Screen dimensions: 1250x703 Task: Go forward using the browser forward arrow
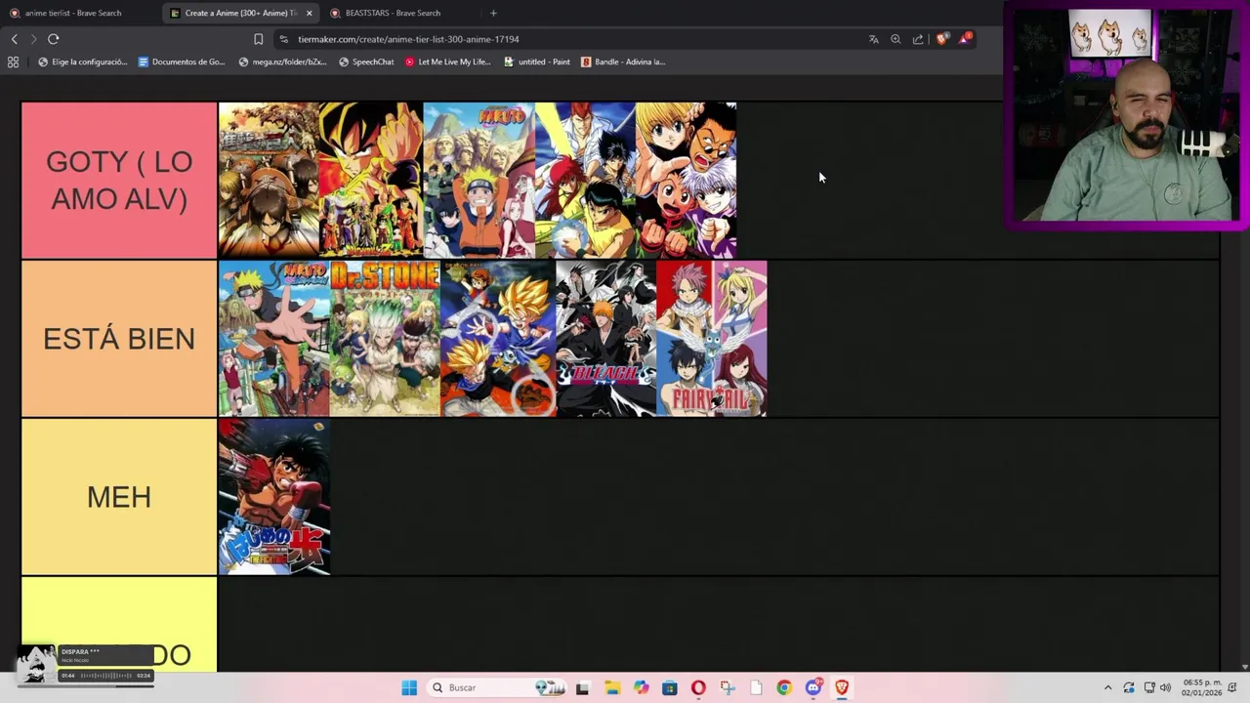pyautogui.click(x=33, y=39)
